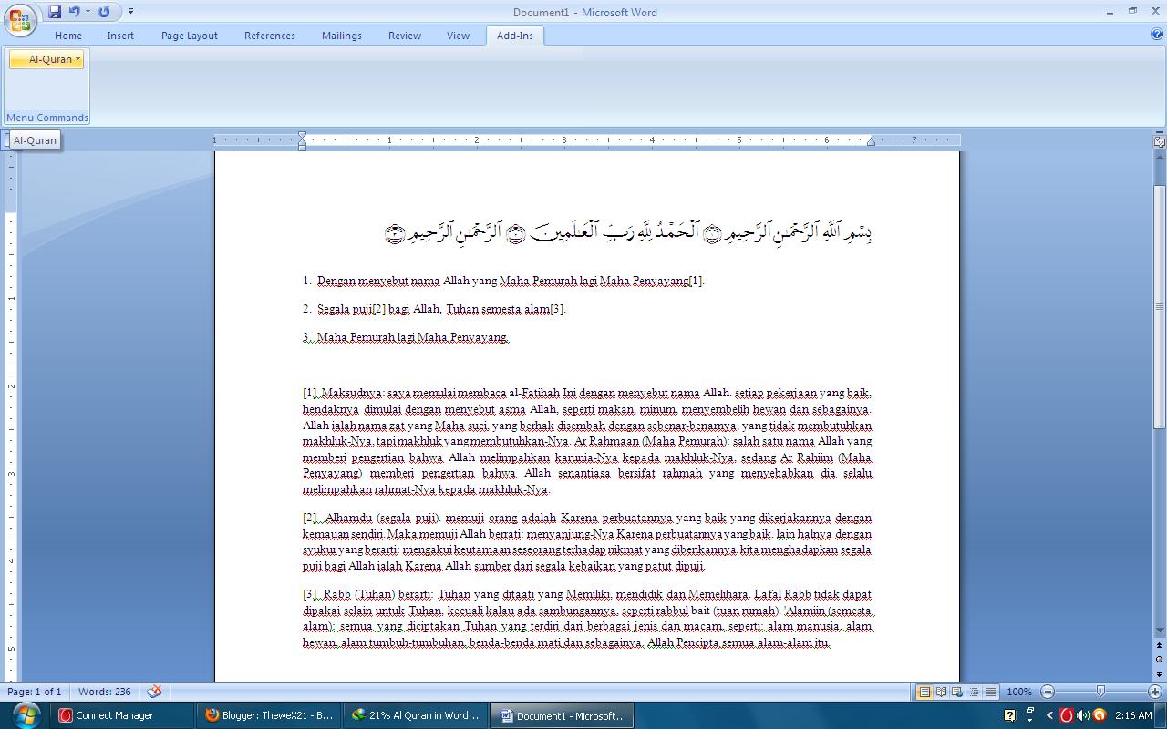The width and height of the screenshot is (1167, 729).
Task: Undo the last action
Action: 74,12
